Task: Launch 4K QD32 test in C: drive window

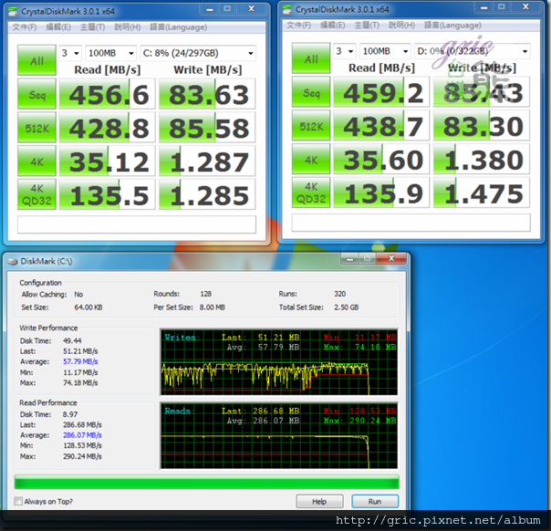Action: point(36,194)
